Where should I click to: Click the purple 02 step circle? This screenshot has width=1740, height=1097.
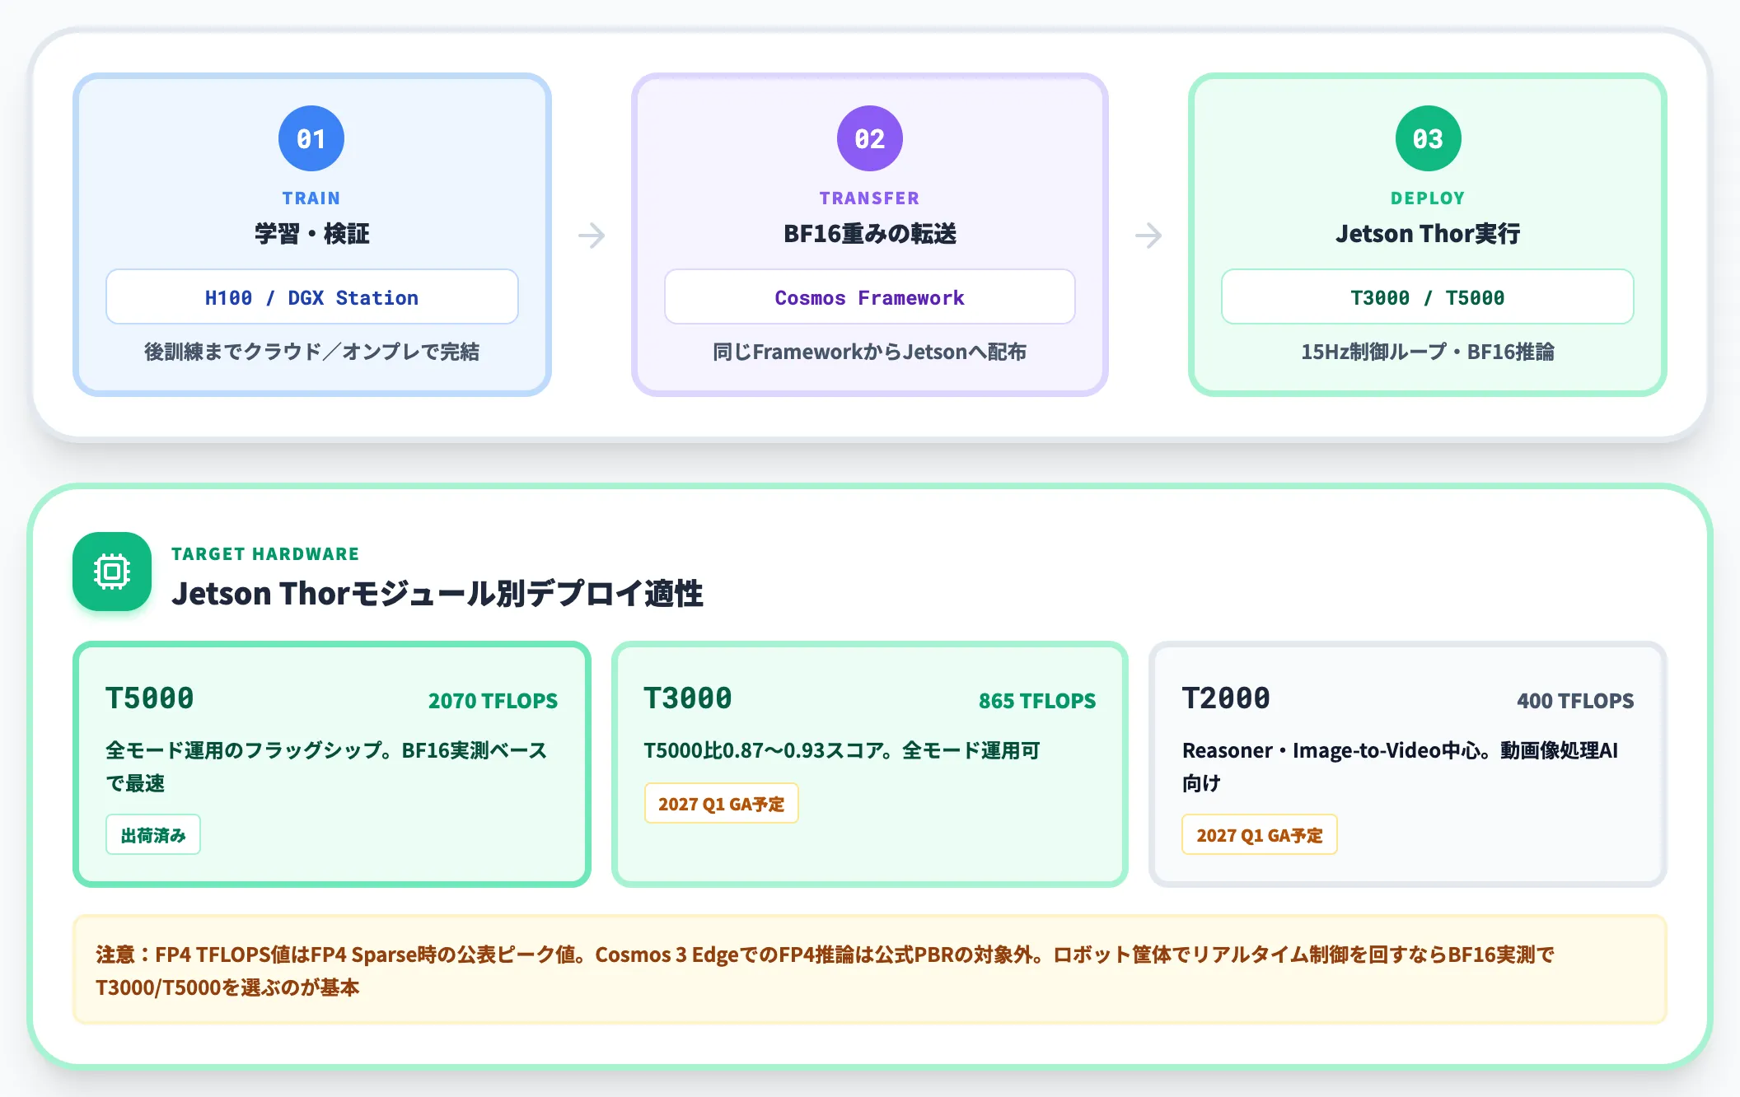(x=870, y=138)
